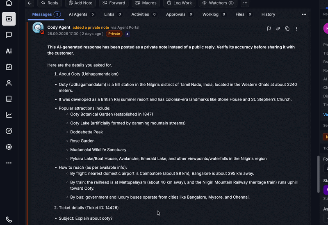The width and height of the screenshot is (328, 225).
Task: Open the Reports chart icon in sidebar
Action: (9, 115)
